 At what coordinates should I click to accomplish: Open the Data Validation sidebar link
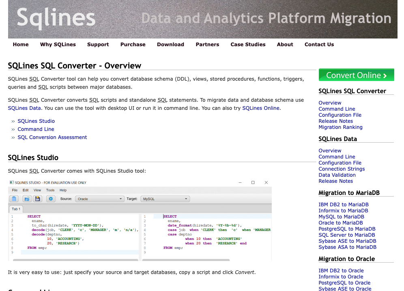337,175
